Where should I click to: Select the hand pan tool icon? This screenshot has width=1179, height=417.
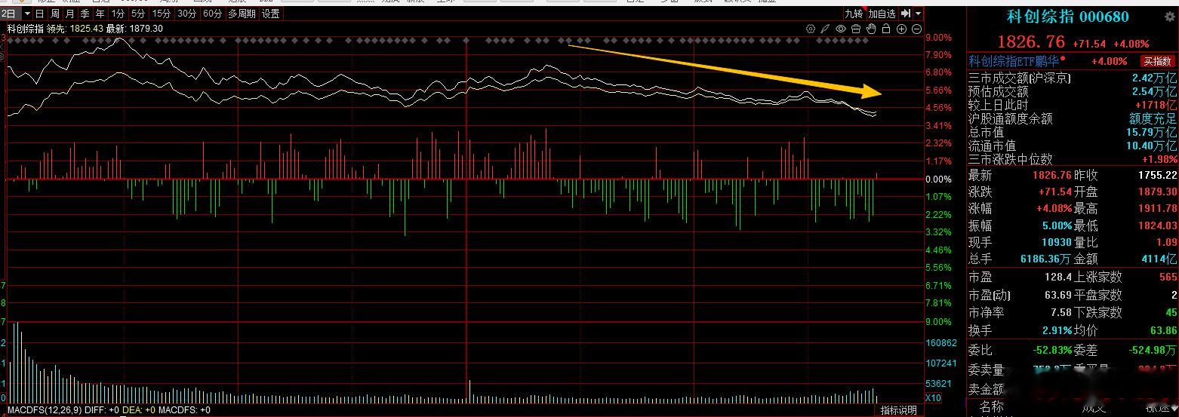[x=871, y=29]
